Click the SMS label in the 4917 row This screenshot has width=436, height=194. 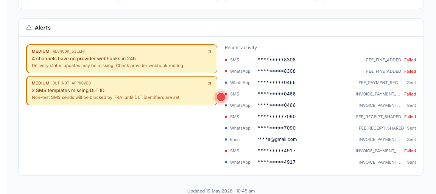234,151
